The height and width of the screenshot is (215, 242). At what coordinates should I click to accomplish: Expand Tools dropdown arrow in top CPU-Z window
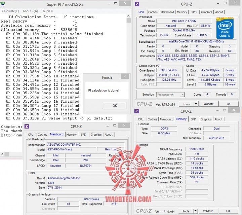tap(196, 104)
